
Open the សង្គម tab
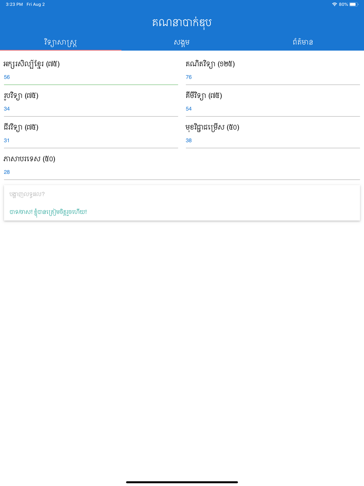click(182, 42)
